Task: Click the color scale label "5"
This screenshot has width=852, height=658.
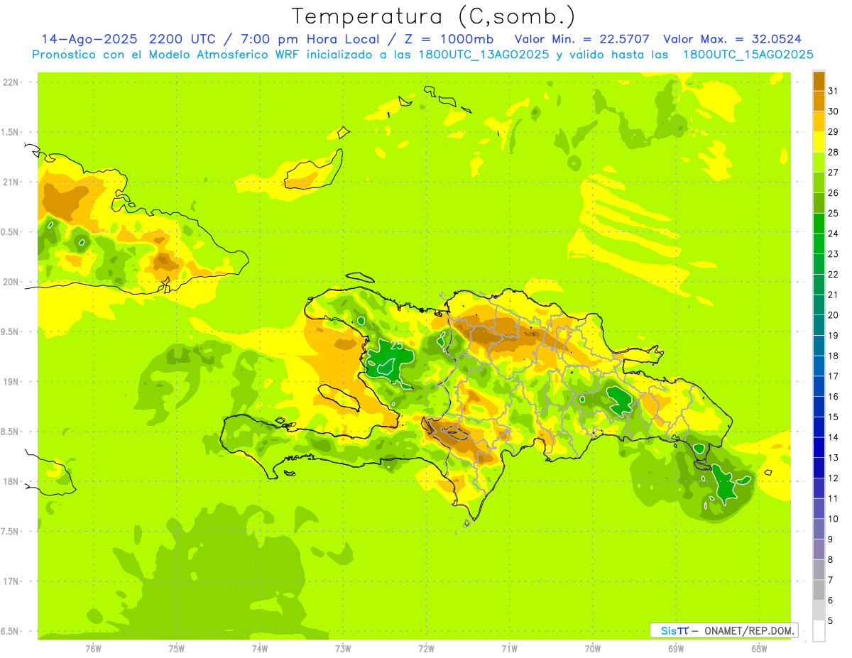Action: pyautogui.click(x=831, y=620)
